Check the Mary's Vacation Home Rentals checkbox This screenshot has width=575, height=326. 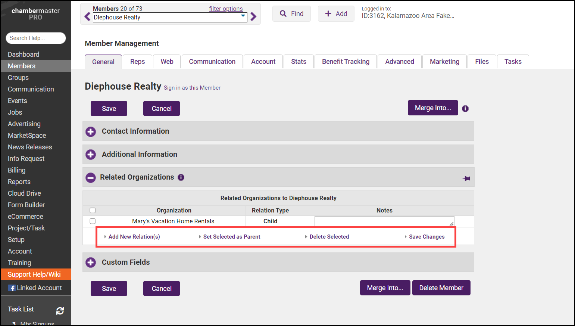pyautogui.click(x=93, y=221)
